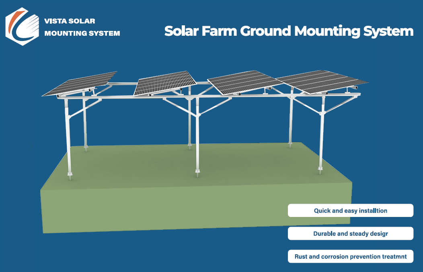423x272 pixels.
Task: Select the rightmost solar panel
Action: click(x=322, y=82)
